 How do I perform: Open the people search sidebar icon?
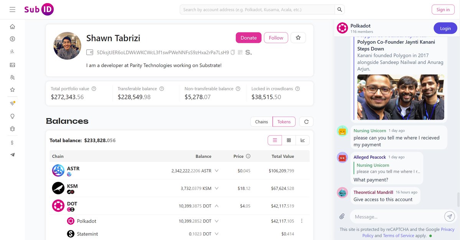[12, 78]
